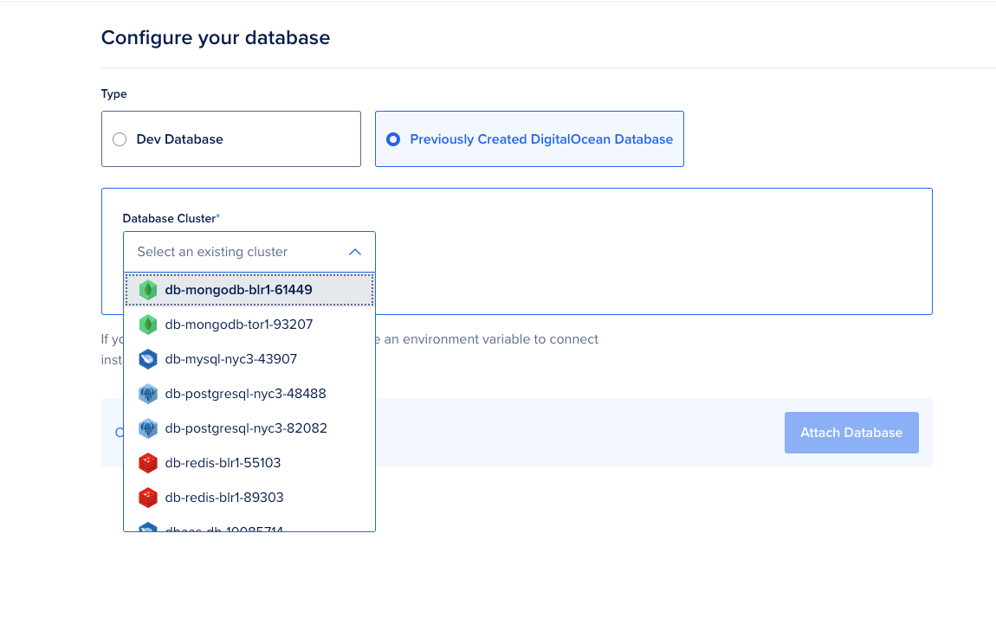Image resolution: width=996 pixels, height=617 pixels.
Task: Select the Dev Database radio button
Action: pyautogui.click(x=120, y=139)
